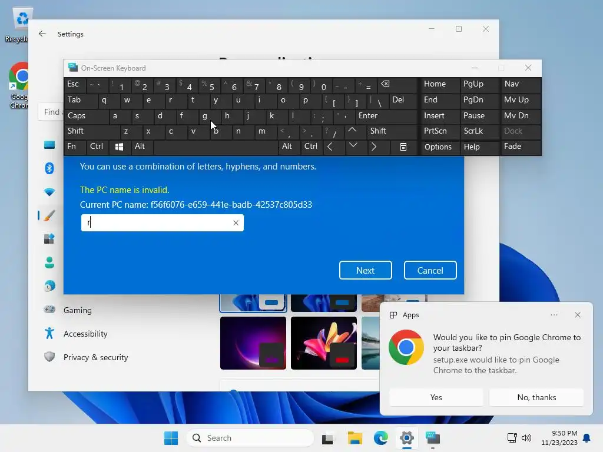The width and height of the screenshot is (603, 452).
Task: Select the Personalization paintbrush icon
Action: (x=49, y=215)
